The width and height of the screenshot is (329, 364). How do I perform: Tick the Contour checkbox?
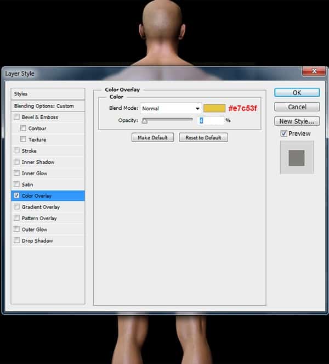23,128
